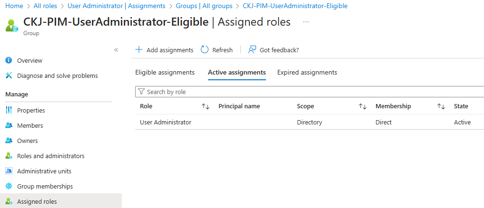Click the Properties bars icon

(x=9, y=110)
